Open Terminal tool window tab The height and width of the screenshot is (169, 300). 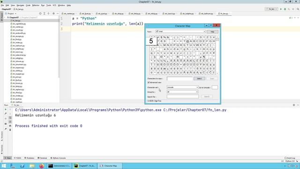(42, 158)
